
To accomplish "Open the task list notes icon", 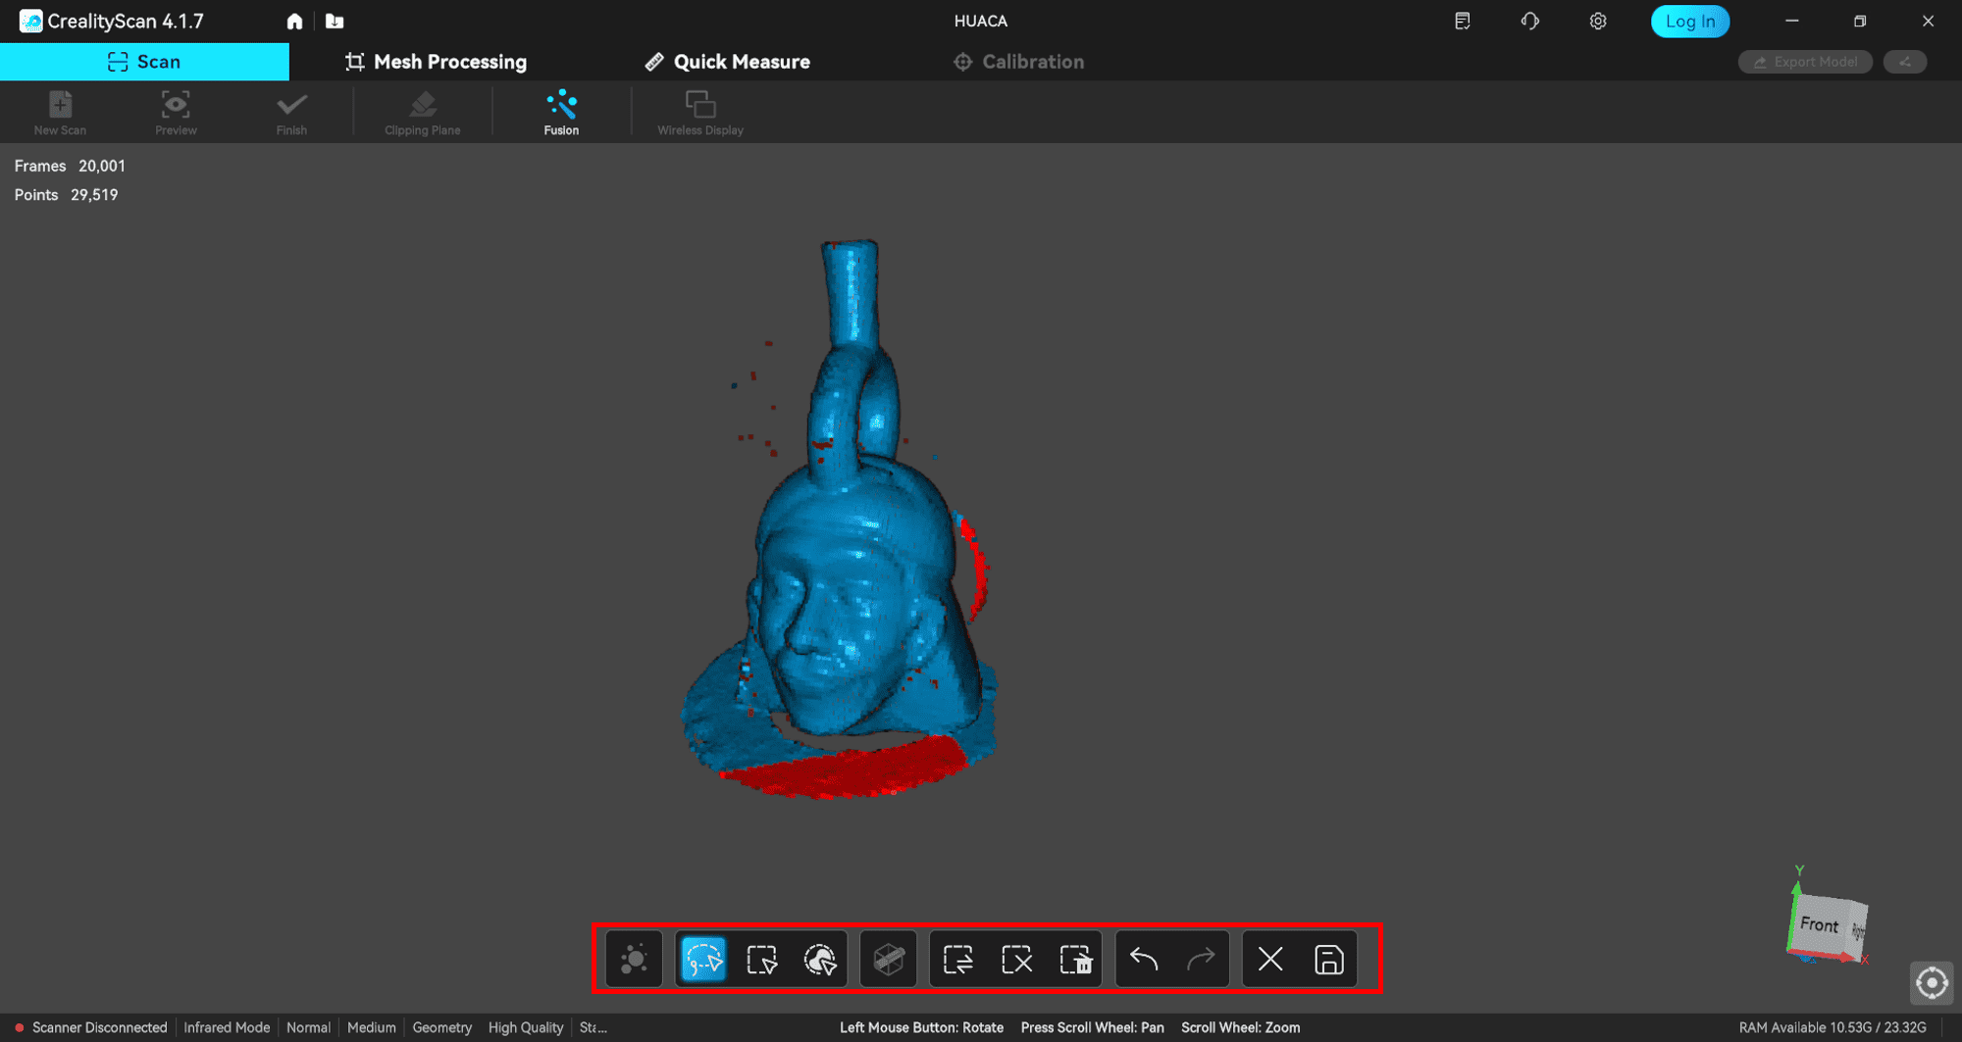I will [1462, 21].
